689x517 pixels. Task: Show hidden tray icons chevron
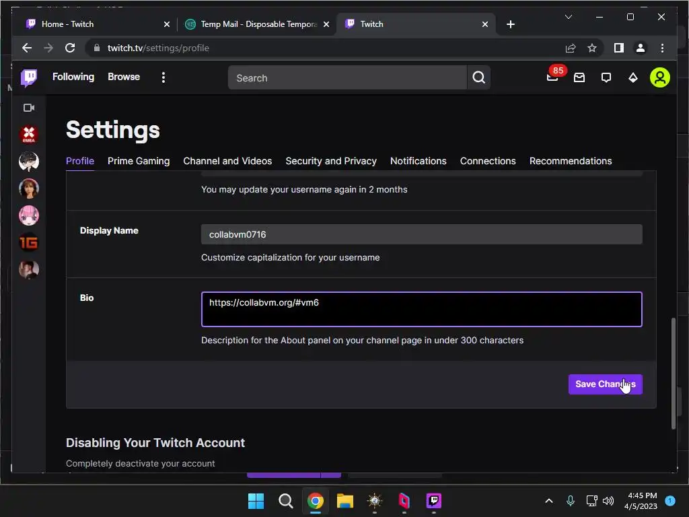pyautogui.click(x=548, y=501)
